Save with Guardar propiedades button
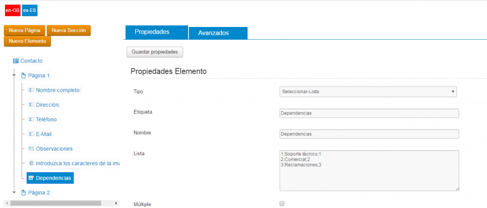Image resolution: width=487 pixels, height=208 pixels. pyautogui.click(x=155, y=52)
